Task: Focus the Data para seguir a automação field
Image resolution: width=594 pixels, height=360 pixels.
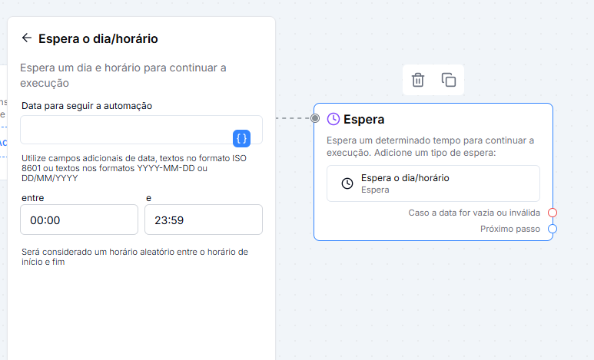Action: 141,130
